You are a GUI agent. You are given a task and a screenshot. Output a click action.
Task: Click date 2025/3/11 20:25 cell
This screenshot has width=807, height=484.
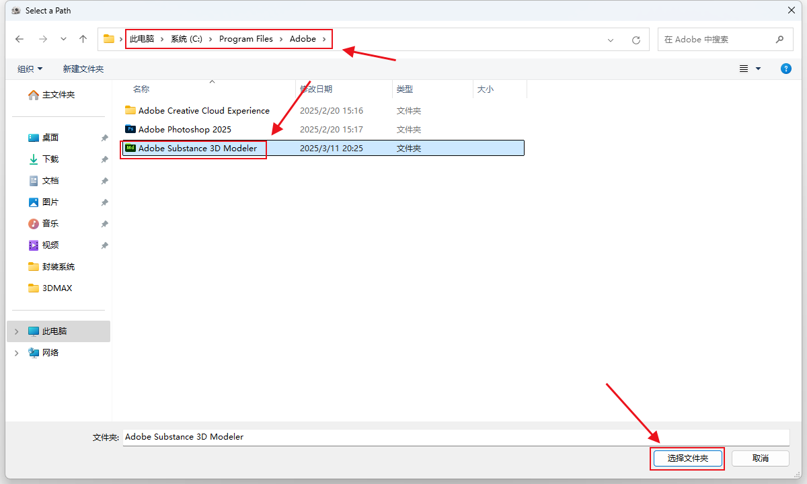pyautogui.click(x=332, y=148)
